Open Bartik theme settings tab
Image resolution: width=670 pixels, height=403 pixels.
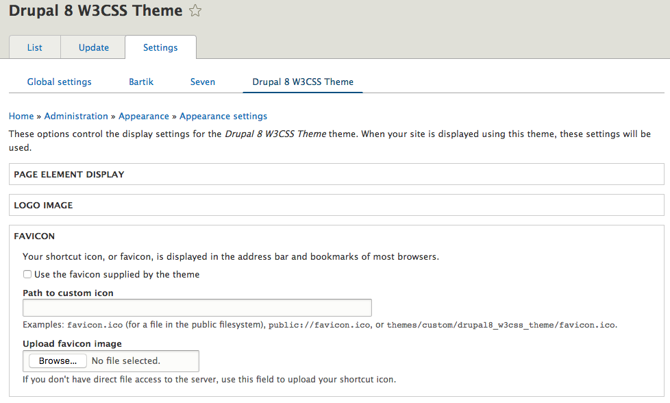click(x=141, y=82)
